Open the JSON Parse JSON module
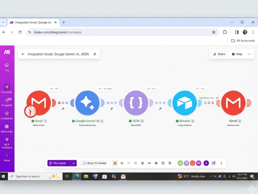 [x=136, y=103]
